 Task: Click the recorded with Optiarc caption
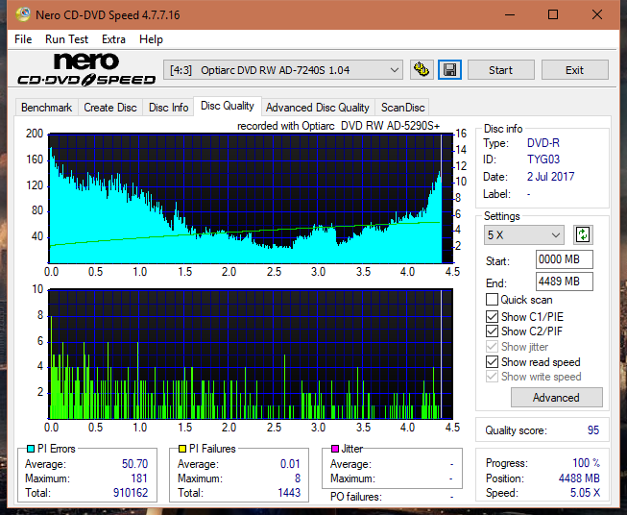click(338, 126)
